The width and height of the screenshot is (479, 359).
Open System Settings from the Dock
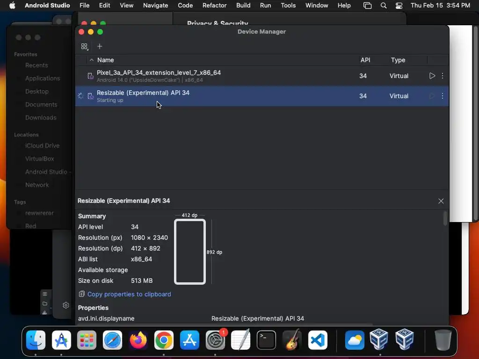[215, 340]
